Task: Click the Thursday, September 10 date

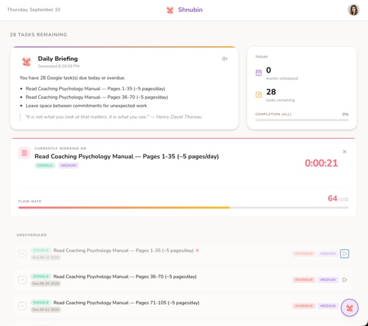Action: 34,10
